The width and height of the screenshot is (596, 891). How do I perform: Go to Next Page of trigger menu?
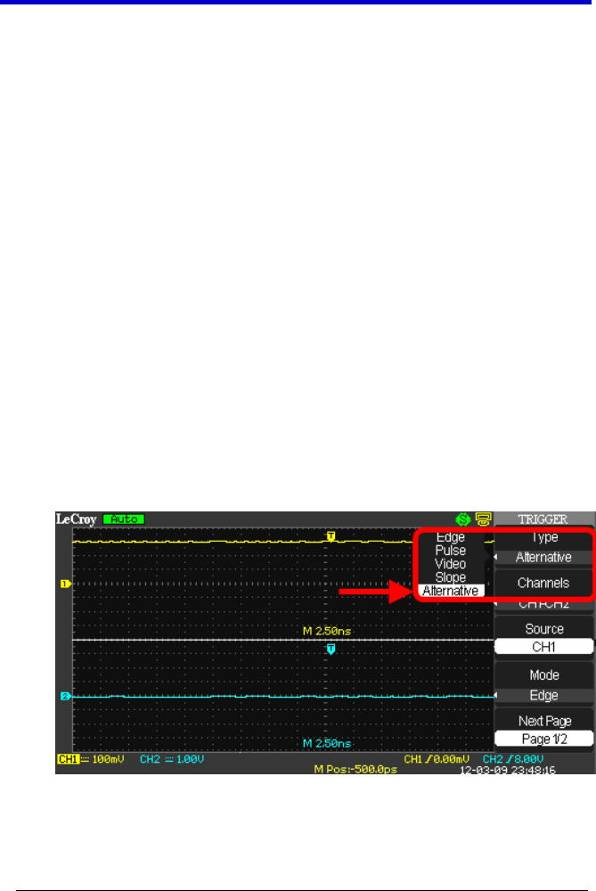pyautogui.click(x=543, y=729)
